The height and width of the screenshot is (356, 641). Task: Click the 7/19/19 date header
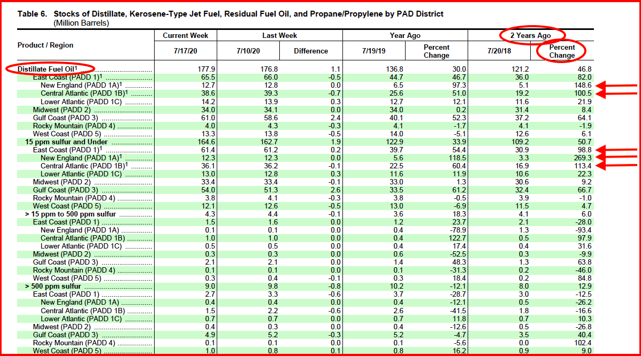point(374,50)
